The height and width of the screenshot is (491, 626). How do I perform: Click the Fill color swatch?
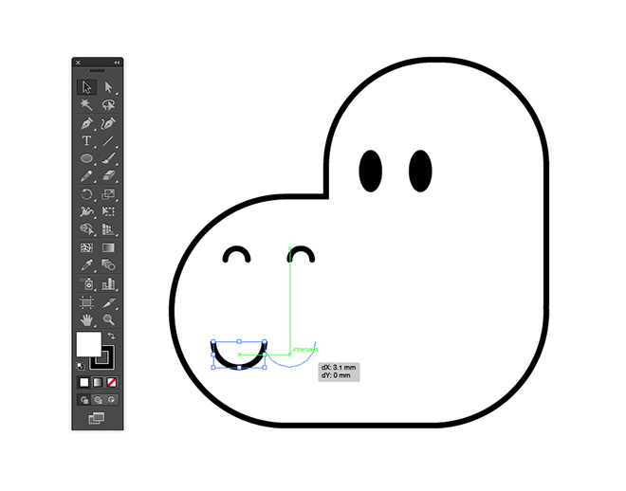click(87, 343)
